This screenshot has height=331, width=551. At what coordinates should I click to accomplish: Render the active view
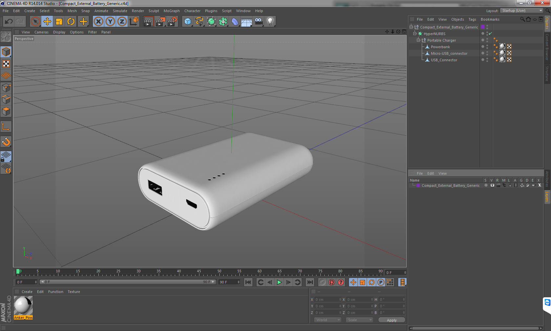(x=148, y=22)
